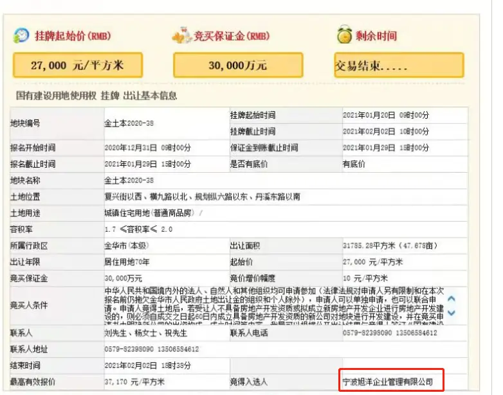503x395 pixels.
Task: Click the 报名开始时间 value 2020年12月31日
Action: point(147,148)
